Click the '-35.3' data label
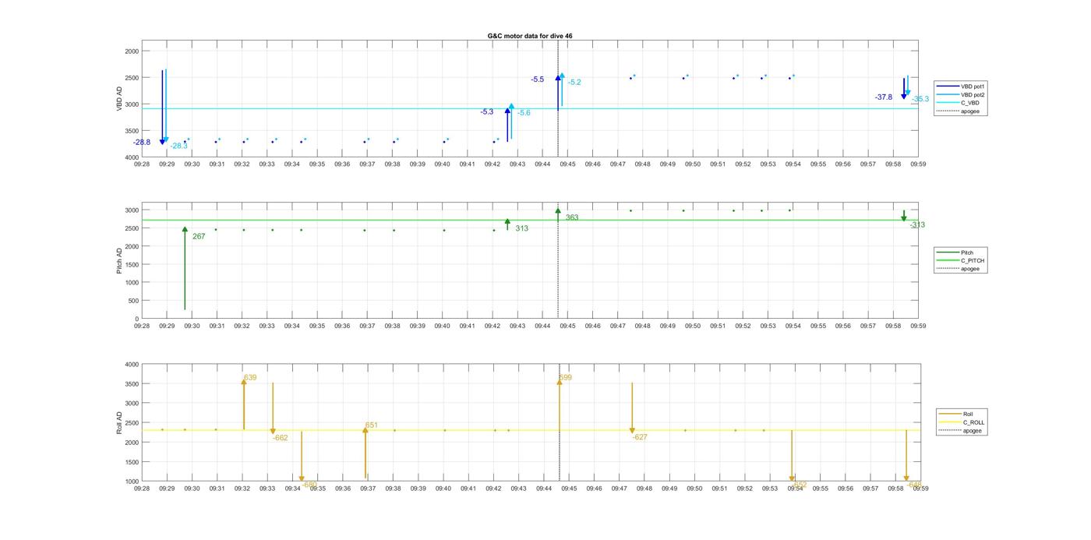Screen dimensions: 1091x540 pos(920,99)
